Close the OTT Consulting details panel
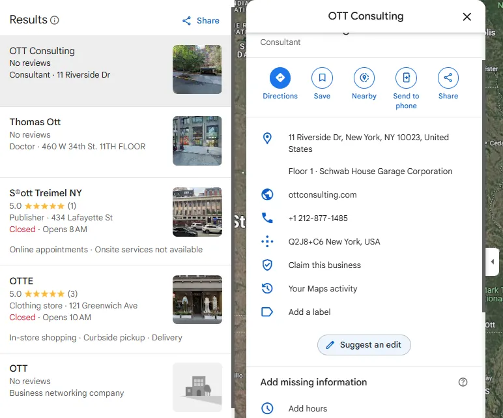This screenshot has width=503, height=418. tap(467, 17)
